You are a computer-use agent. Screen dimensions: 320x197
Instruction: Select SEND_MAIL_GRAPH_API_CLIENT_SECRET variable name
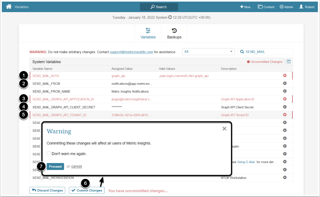click(64, 107)
